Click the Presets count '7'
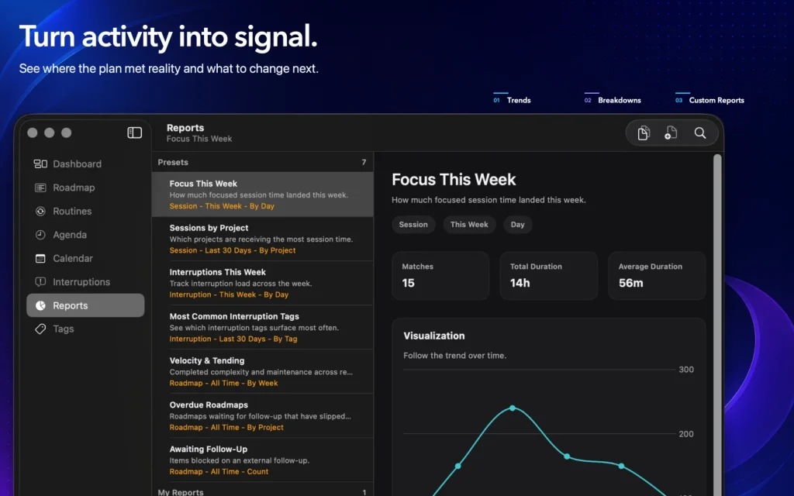Image resolution: width=794 pixels, height=496 pixels. pos(364,162)
